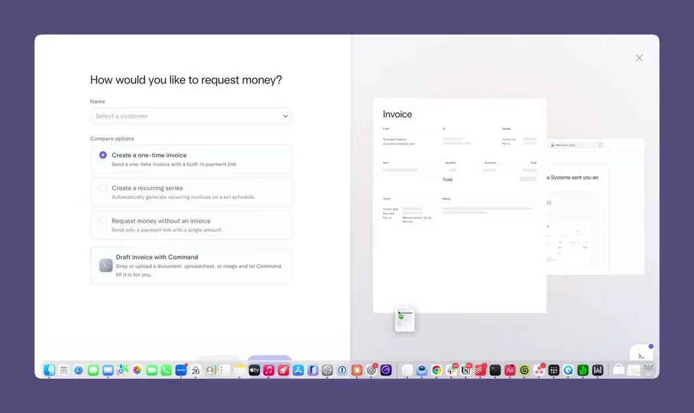Image resolution: width=694 pixels, height=413 pixels.
Task: Select Request money without an invoice
Action: pyautogui.click(x=191, y=225)
